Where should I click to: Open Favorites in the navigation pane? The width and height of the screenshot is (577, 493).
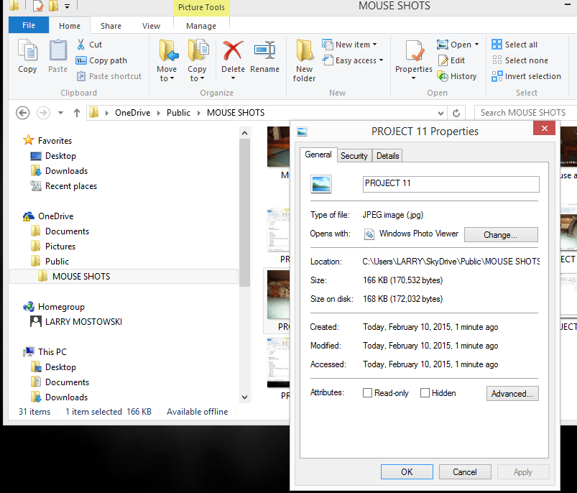click(x=47, y=141)
